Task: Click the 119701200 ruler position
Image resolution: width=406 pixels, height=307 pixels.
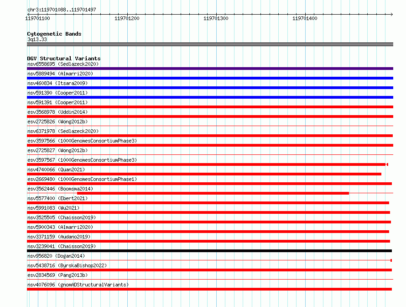Action: click(127, 18)
